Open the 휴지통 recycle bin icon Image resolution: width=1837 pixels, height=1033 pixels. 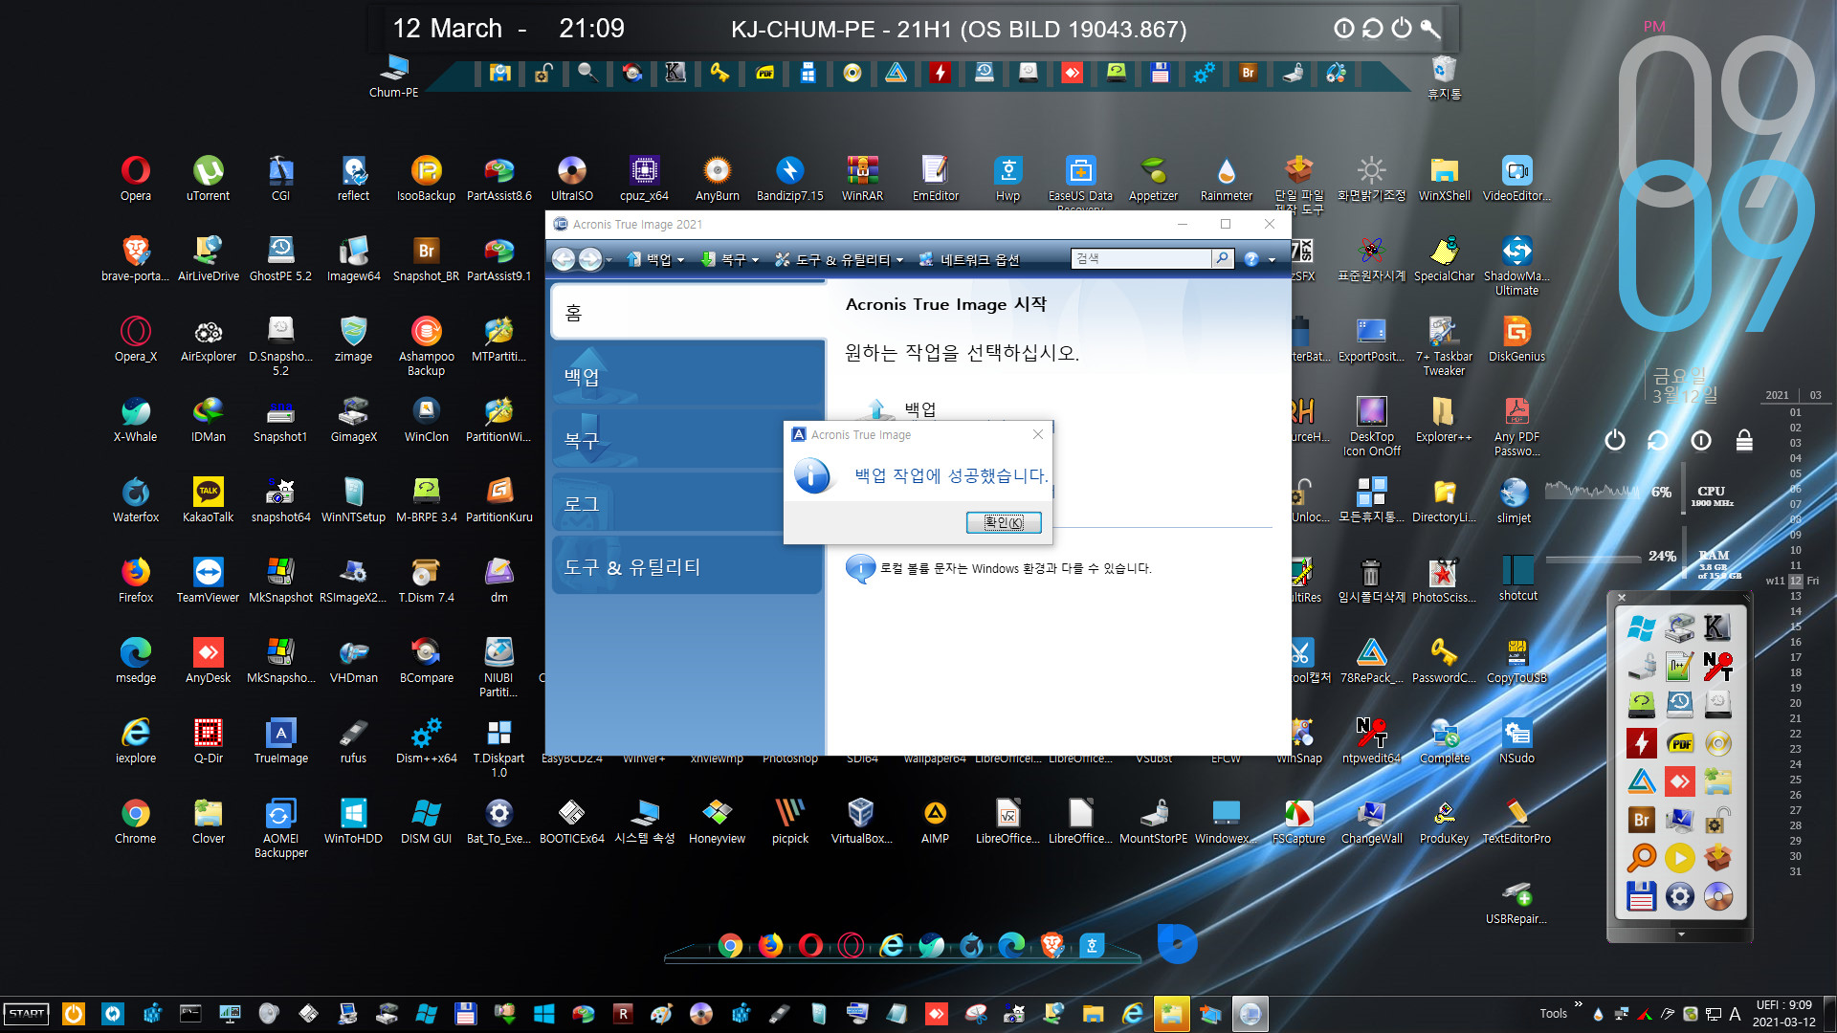tap(1444, 77)
